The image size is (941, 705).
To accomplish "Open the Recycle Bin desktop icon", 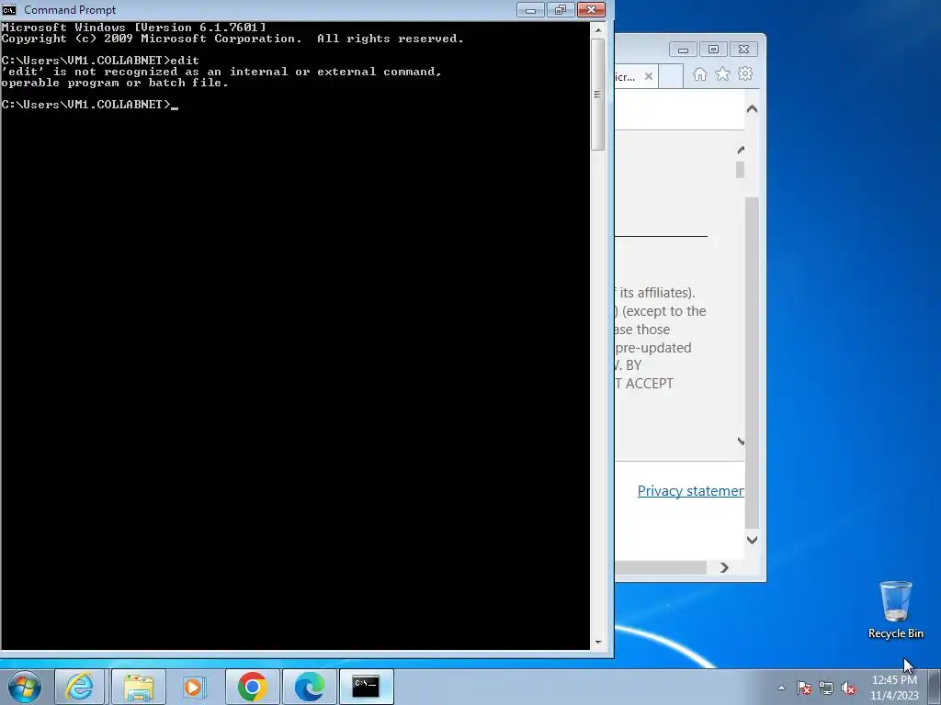I will click(895, 610).
